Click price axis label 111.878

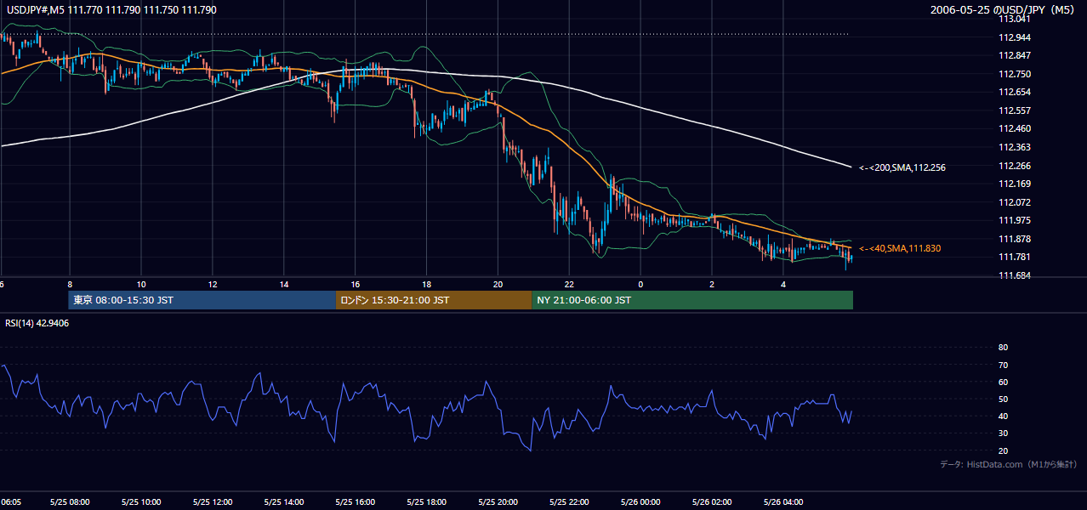point(1015,239)
